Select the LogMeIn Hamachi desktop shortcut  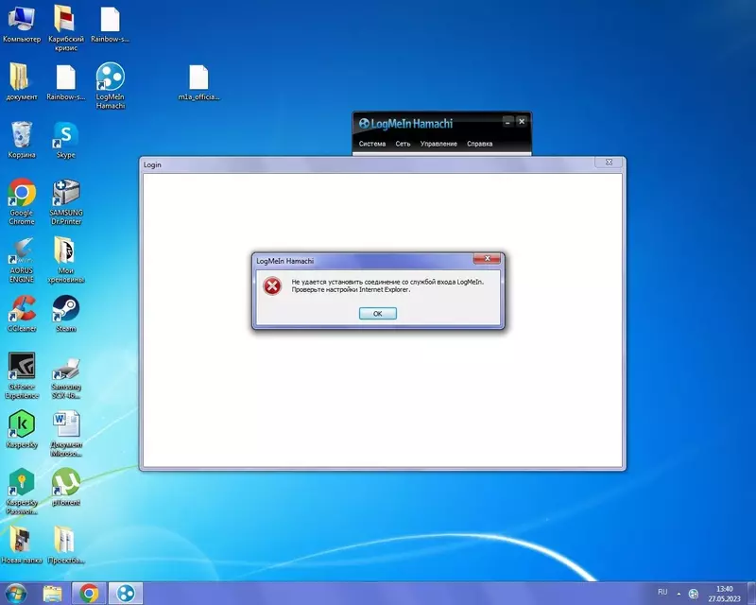point(111,86)
